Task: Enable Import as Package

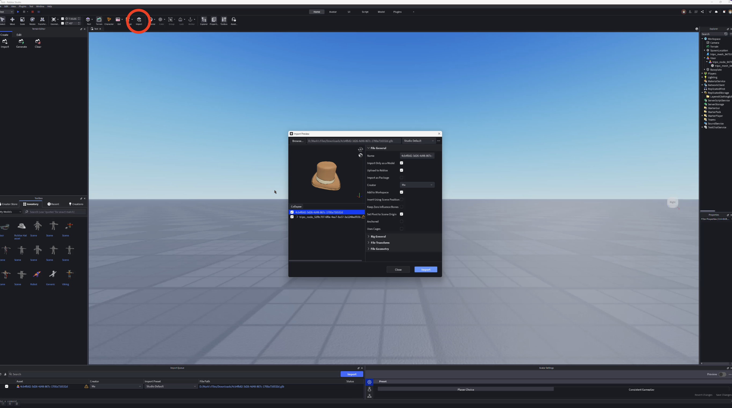Action: click(x=401, y=177)
